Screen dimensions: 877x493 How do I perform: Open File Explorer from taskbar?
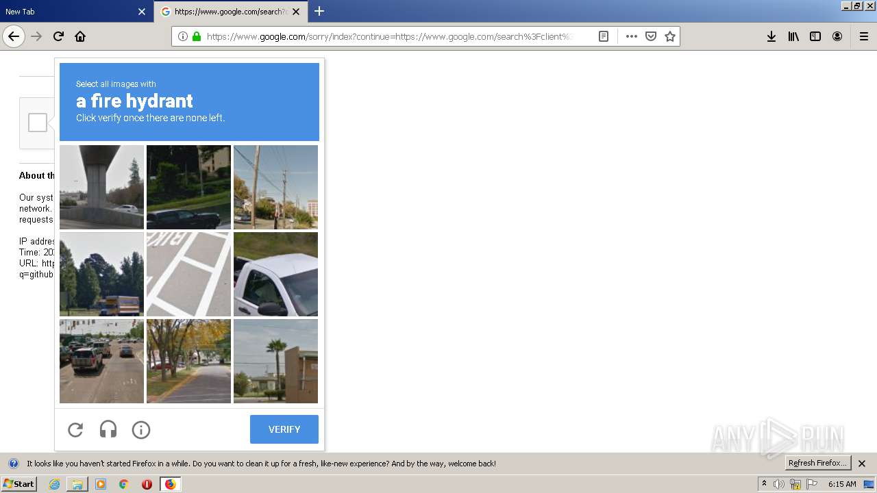[x=77, y=484]
